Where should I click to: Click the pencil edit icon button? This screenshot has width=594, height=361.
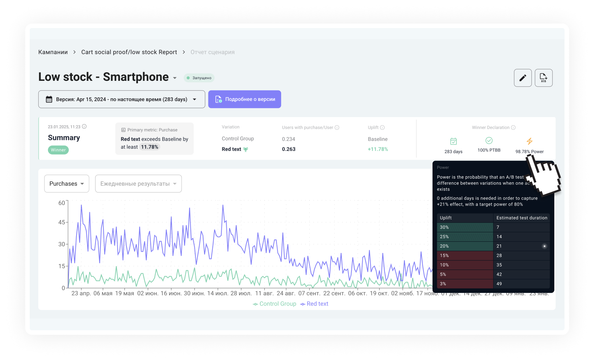coord(523,78)
